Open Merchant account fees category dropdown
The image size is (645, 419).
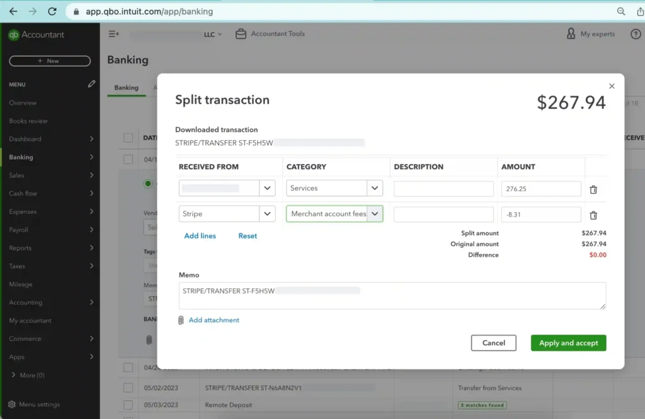pyautogui.click(x=375, y=214)
